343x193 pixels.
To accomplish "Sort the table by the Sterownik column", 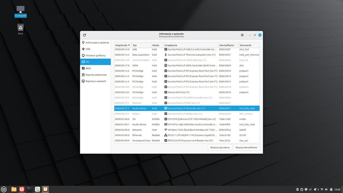I will pyautogui.click(x=248, y=45).
